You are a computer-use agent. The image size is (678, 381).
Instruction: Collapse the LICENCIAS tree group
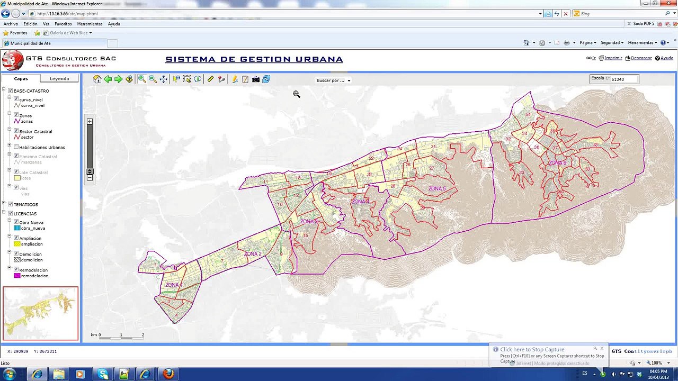(x=4, y=213)
